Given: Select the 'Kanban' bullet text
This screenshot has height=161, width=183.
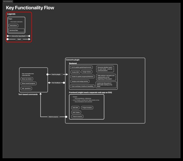Looking at the screenshot, I should click(75, 97).
